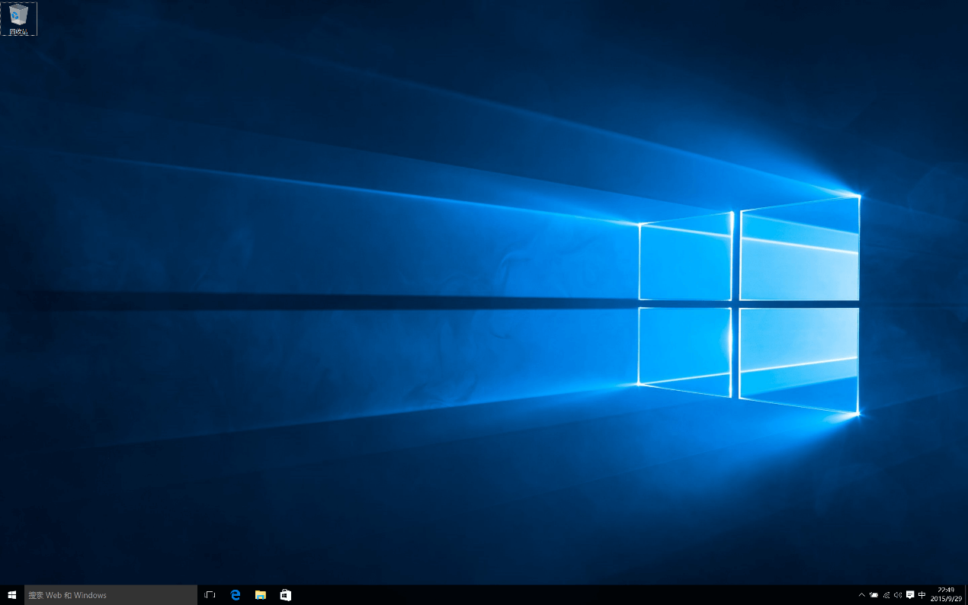Click the 2015/9/29 date in taskbar

(x=945, y=600)
